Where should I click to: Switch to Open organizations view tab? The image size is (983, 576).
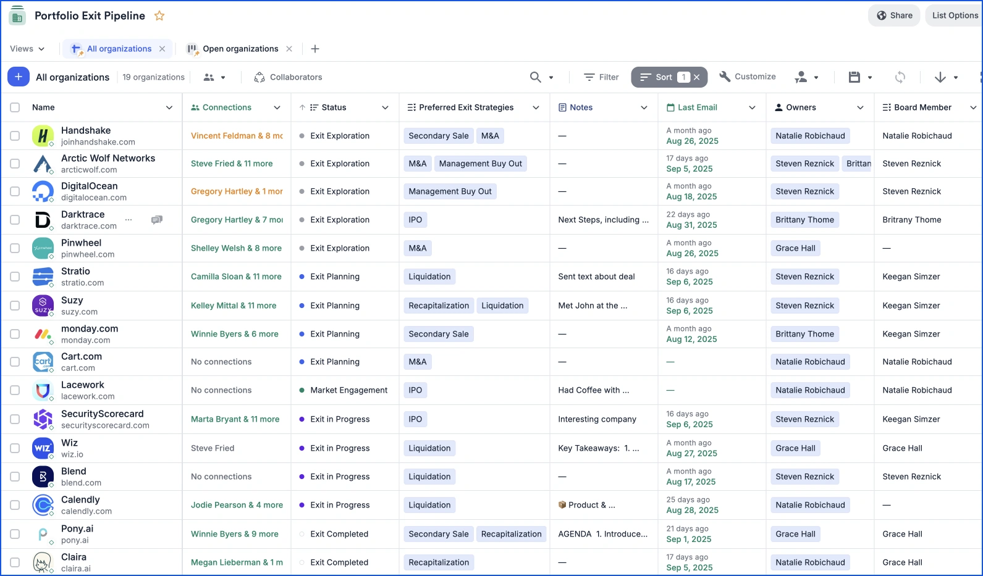(x=240, y=49)
